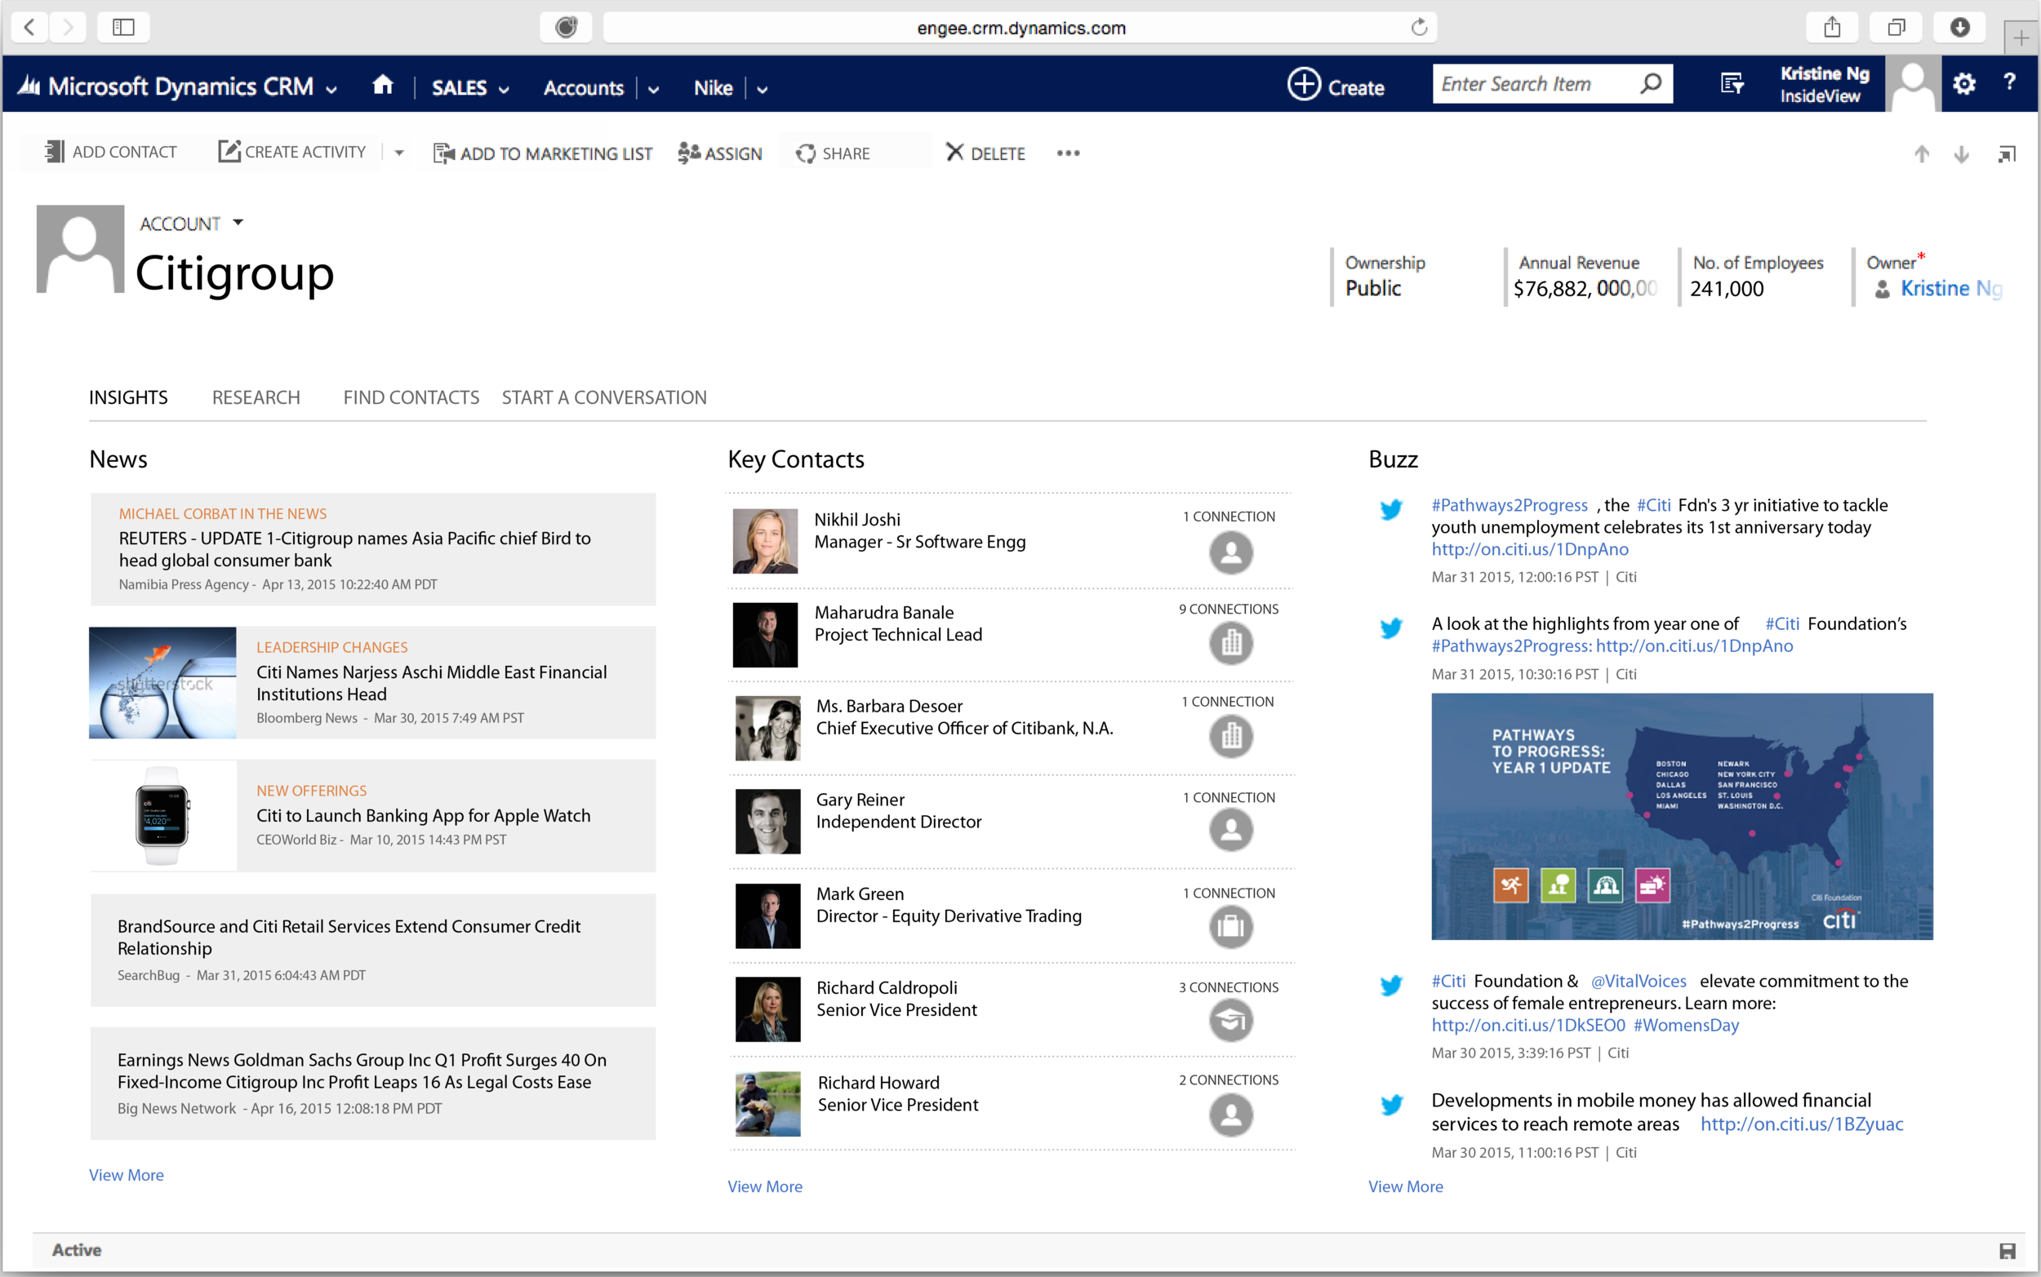Click View More under Buzz
2041x1277 pixels.
click(x=1406, y=1186)
